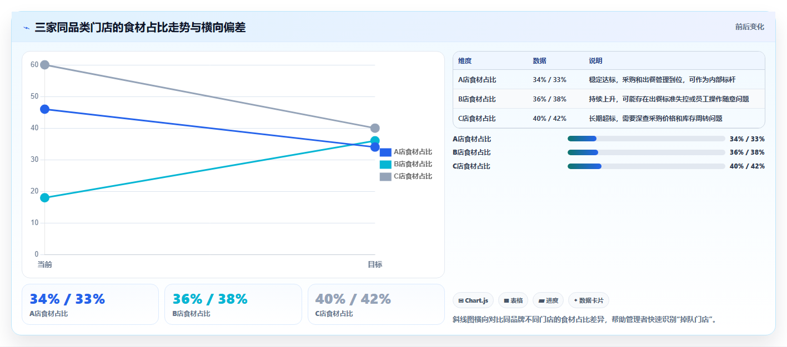
Task: Click the B店食材占比 progress bar
Action: (x=646, y=152)
